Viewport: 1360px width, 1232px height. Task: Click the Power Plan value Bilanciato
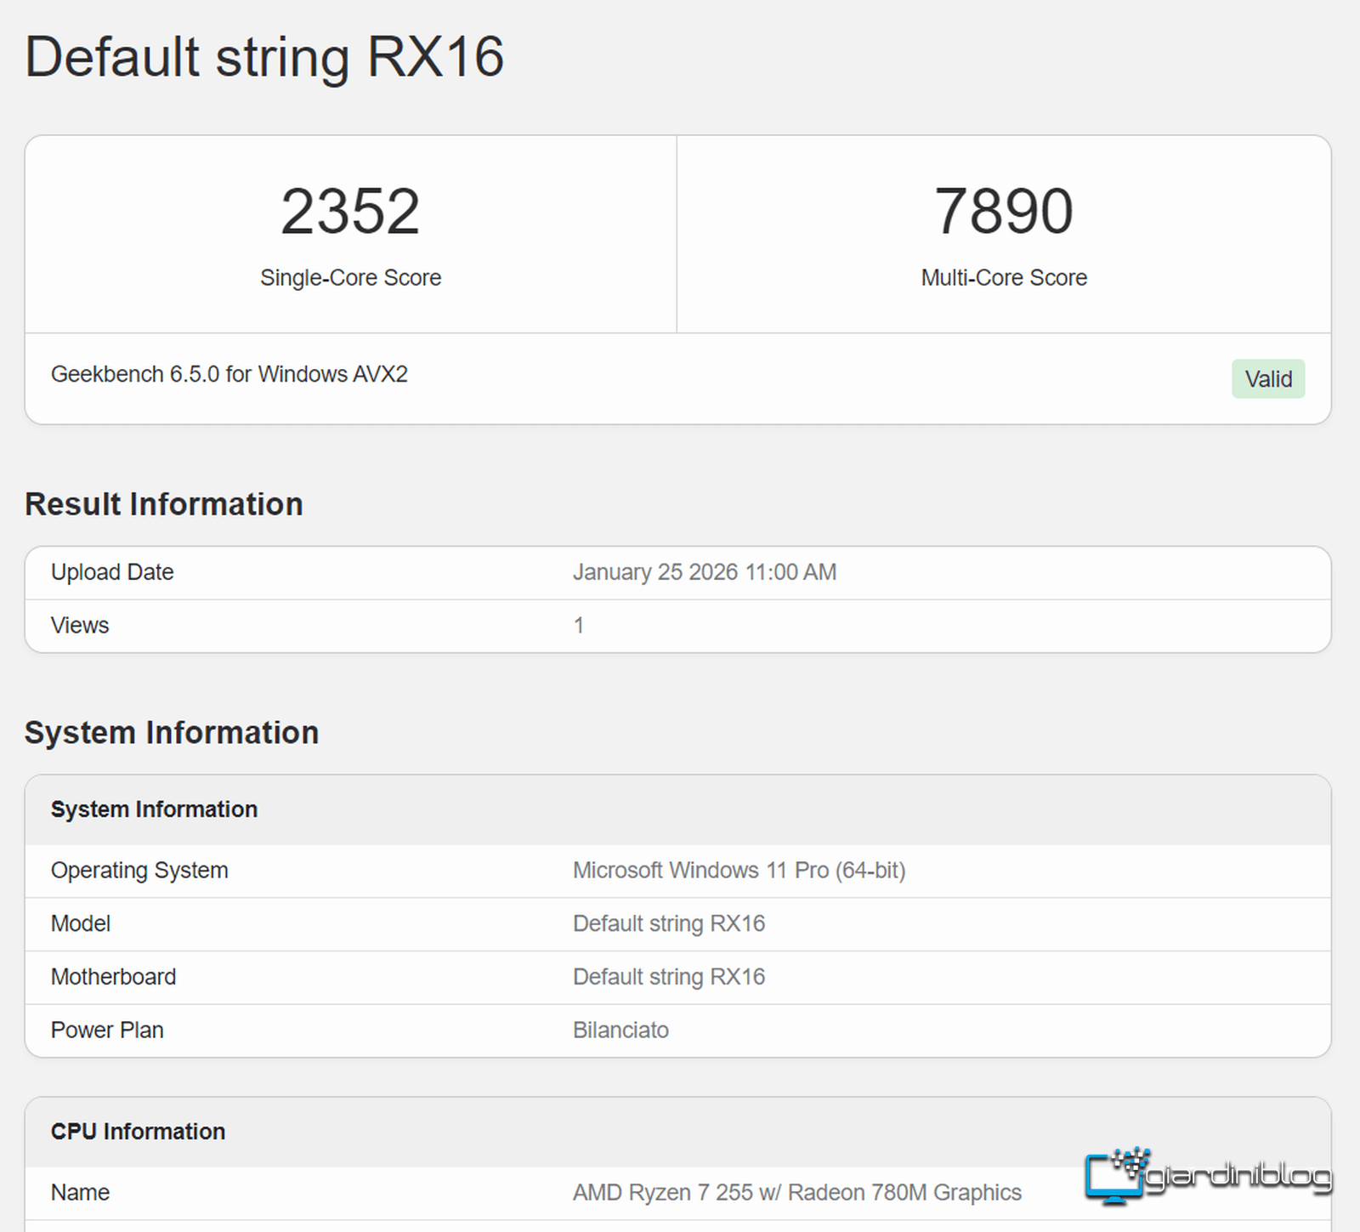pyautogui.click(x=620, y=1030)
